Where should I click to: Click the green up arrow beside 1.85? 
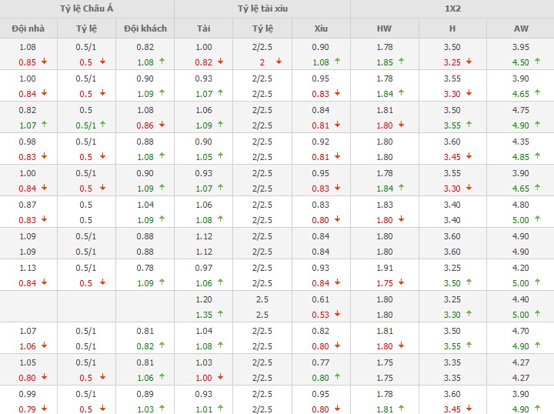(x=402, y=62)
